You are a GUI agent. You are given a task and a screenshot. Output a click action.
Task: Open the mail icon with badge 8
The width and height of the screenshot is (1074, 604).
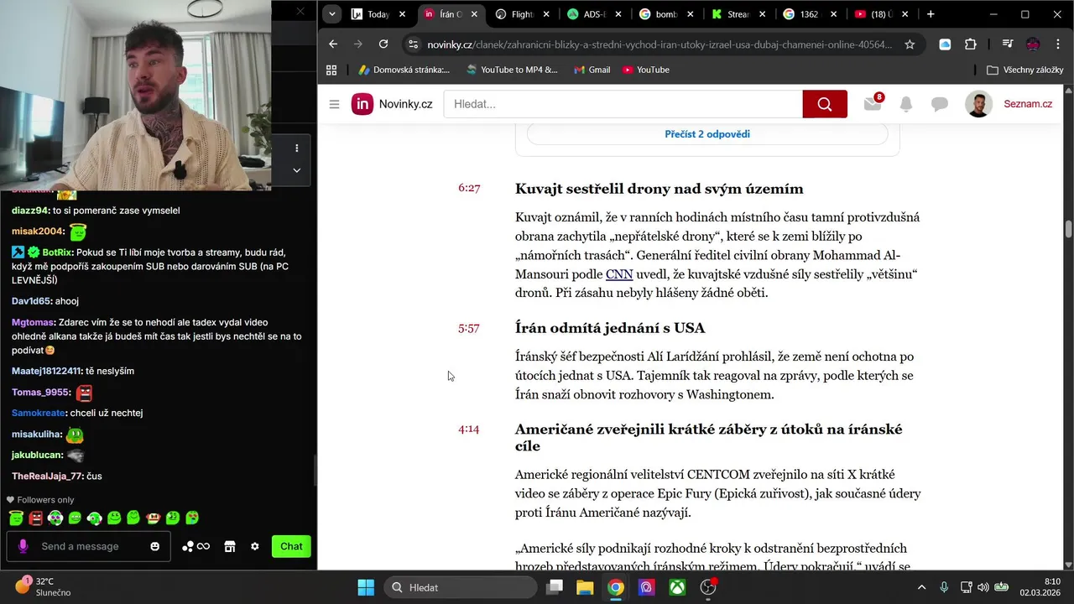[x=873, y=102]
